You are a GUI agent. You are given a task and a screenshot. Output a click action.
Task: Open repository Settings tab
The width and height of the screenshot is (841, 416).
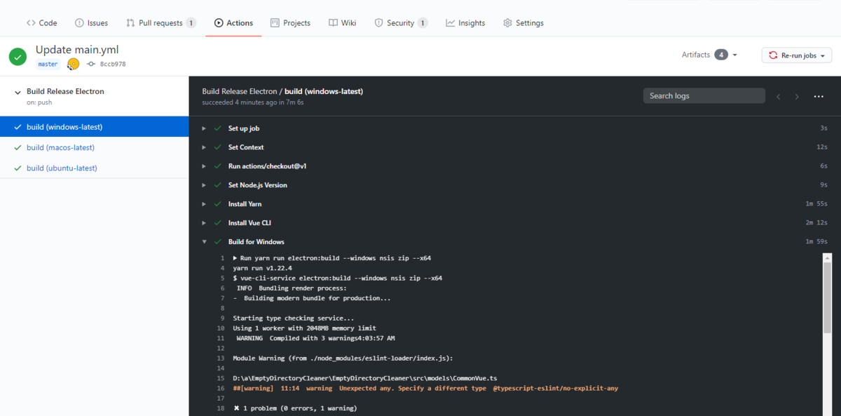523,23
